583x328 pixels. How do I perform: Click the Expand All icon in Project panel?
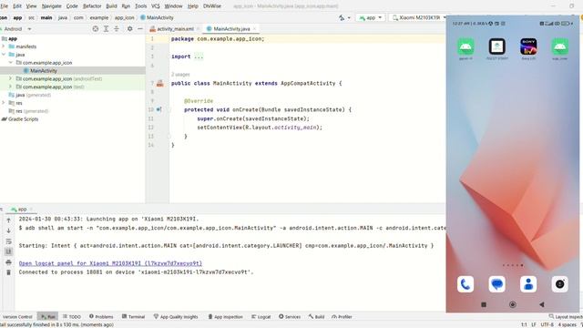106,28
